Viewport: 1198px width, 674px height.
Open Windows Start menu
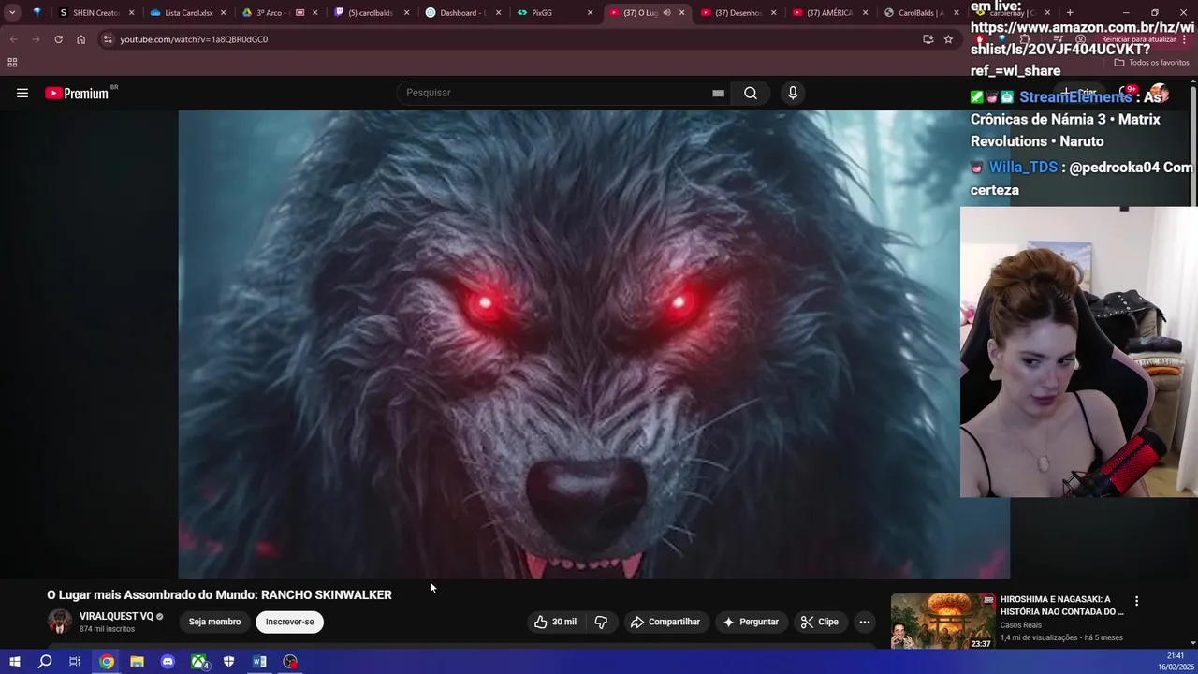coord(14,662)
